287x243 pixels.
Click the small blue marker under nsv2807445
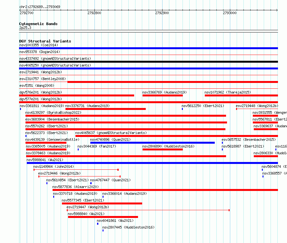(x=103, y=230)
